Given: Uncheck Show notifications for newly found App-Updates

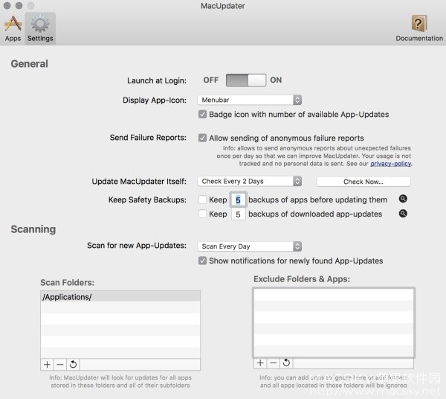Looking at the screenshot, I should pos(202,261).
